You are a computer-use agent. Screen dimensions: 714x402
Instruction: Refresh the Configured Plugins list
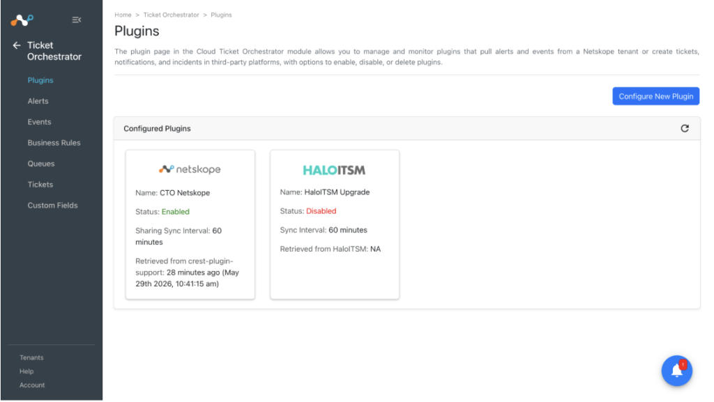coord(685,129)
